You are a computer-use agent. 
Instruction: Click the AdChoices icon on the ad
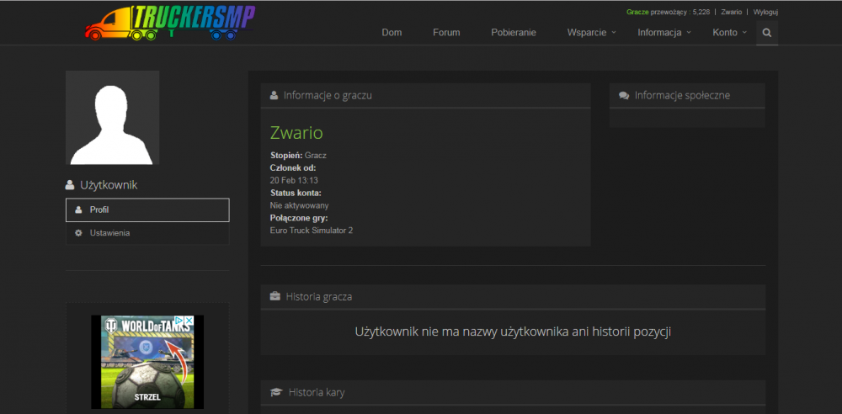tap(180, 321)
